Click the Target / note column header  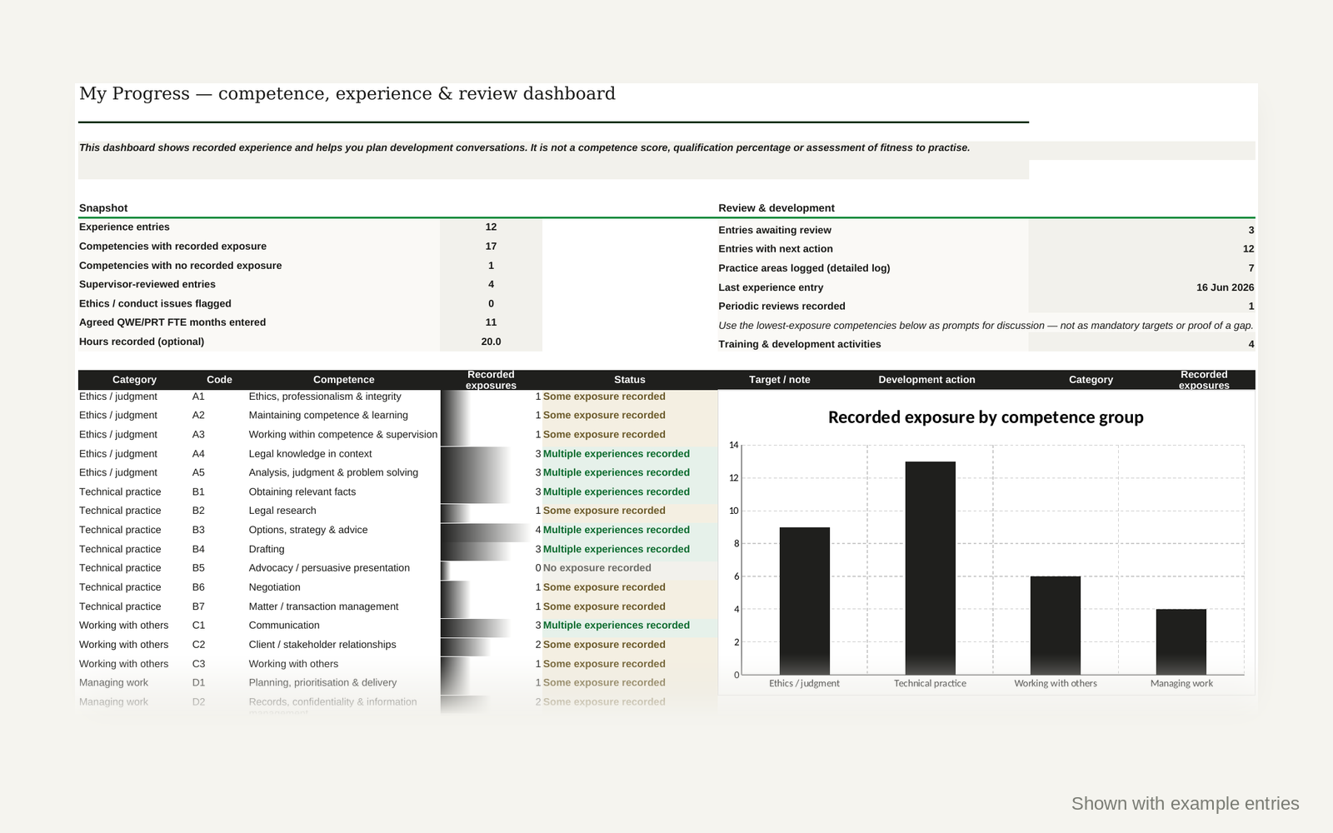pos(779,380)
